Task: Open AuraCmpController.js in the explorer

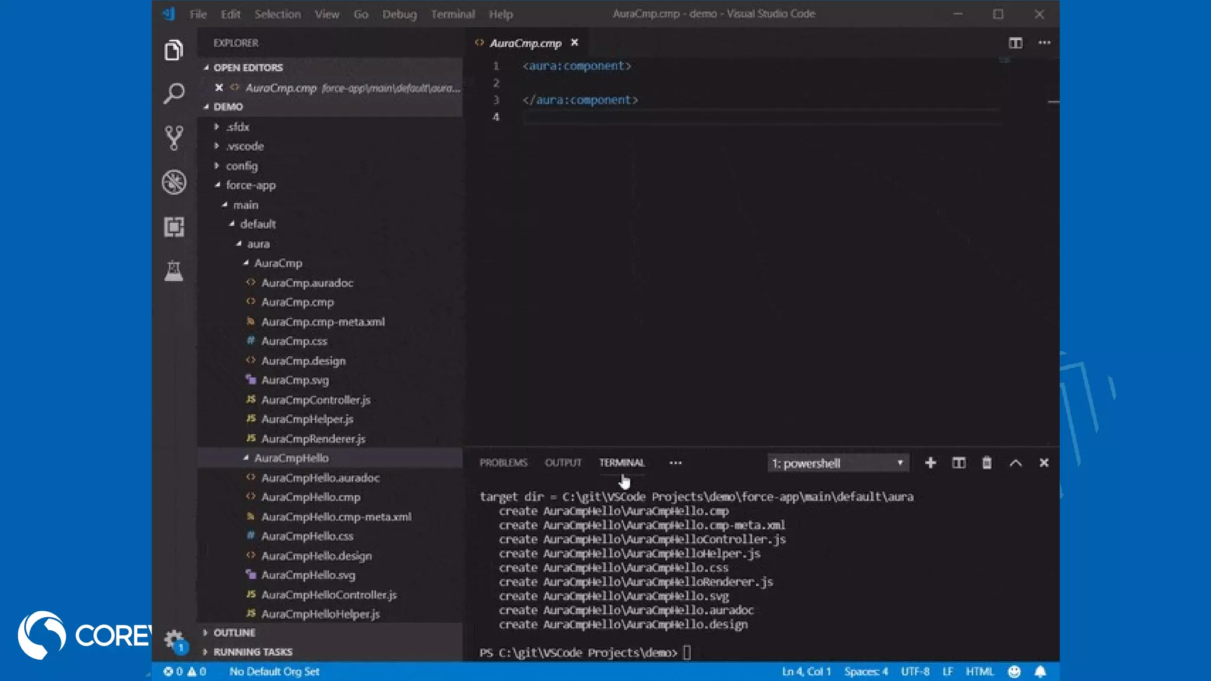Action: pyautogui.click(x=316, y=400)
